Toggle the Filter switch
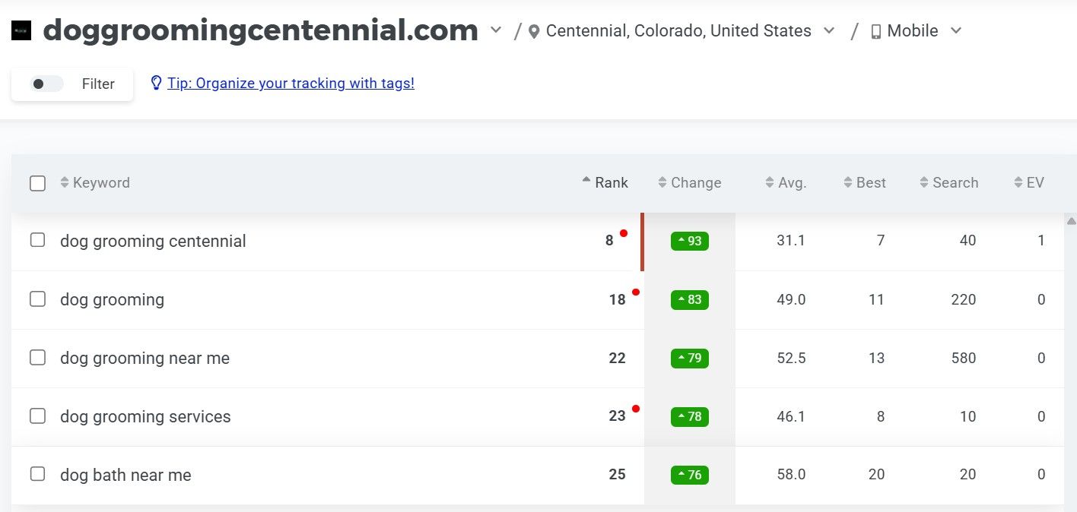This screenshot has height=512, width=1077. tap(46, 84)
